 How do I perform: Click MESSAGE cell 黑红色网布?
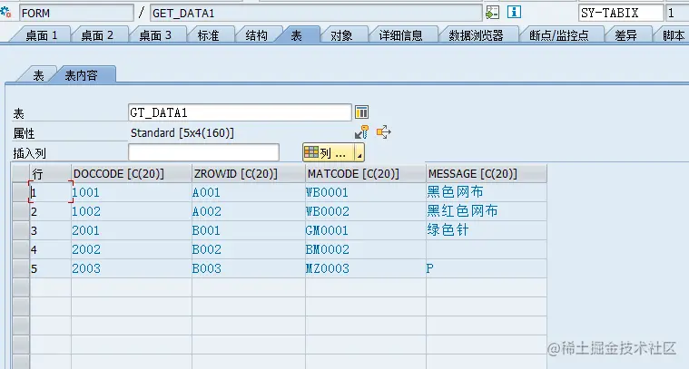[486, 211]
